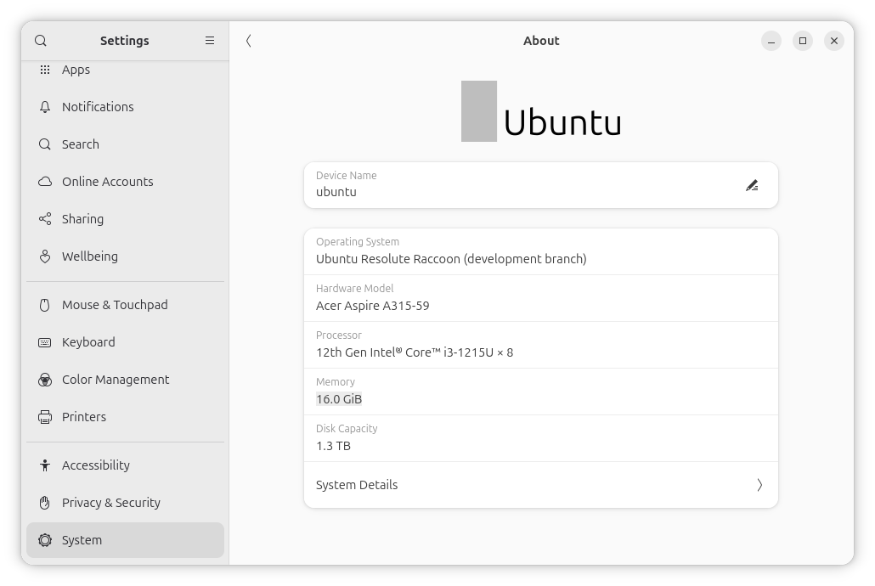Go to Mouse & Touchpad settings
The height and width of the screenshot is (586, 875).
[x=115, y=305]
